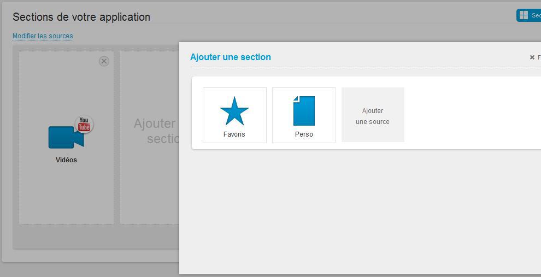
Task: Click the blue video camera icon
Action: point(64,137)
